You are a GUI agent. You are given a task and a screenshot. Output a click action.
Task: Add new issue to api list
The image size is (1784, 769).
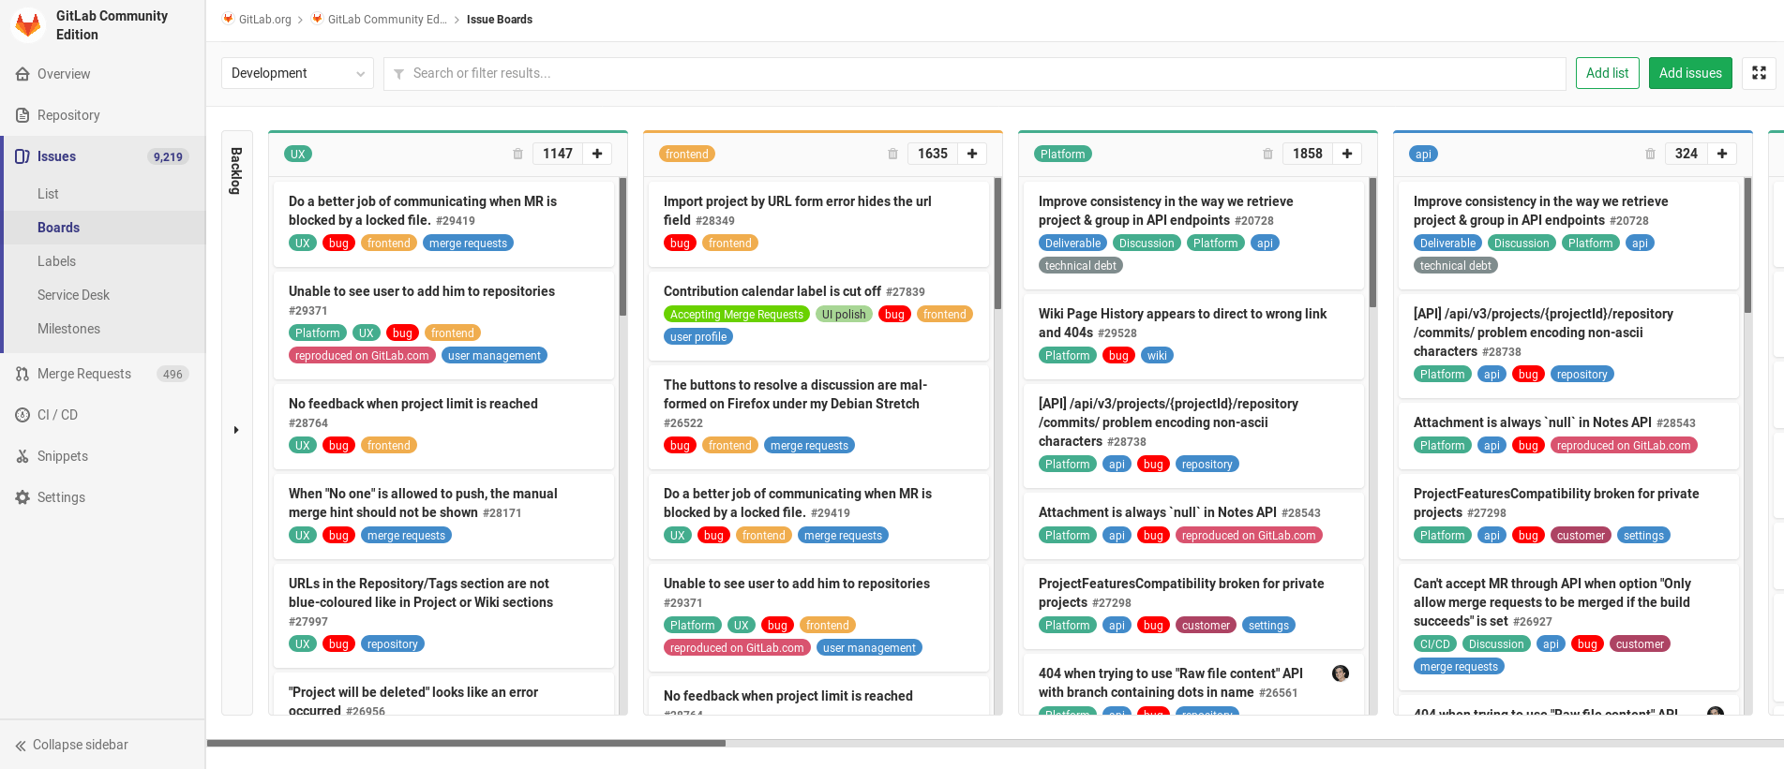tap(1722, 154)
